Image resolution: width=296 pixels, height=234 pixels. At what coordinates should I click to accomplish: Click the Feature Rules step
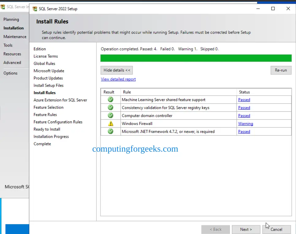click(45, 115)
